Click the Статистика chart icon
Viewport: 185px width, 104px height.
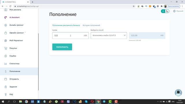pyautogui.click(x=5, y=64)
